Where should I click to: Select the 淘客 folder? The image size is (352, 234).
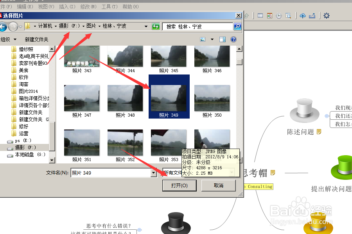(20, 84)
